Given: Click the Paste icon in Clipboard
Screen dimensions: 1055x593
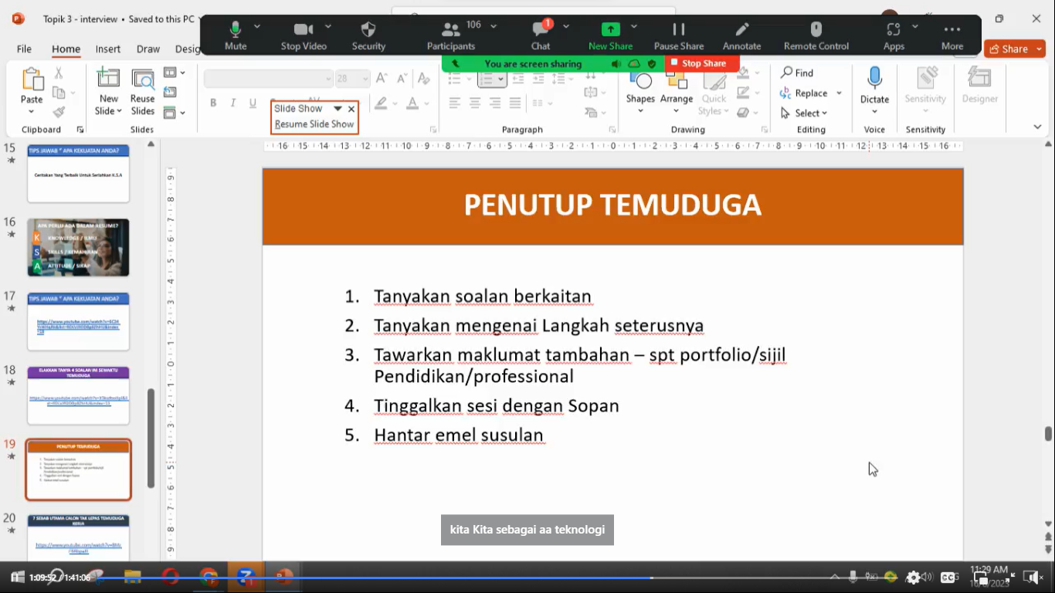Looking at the screenshot, I should click(x=32, y=79).
